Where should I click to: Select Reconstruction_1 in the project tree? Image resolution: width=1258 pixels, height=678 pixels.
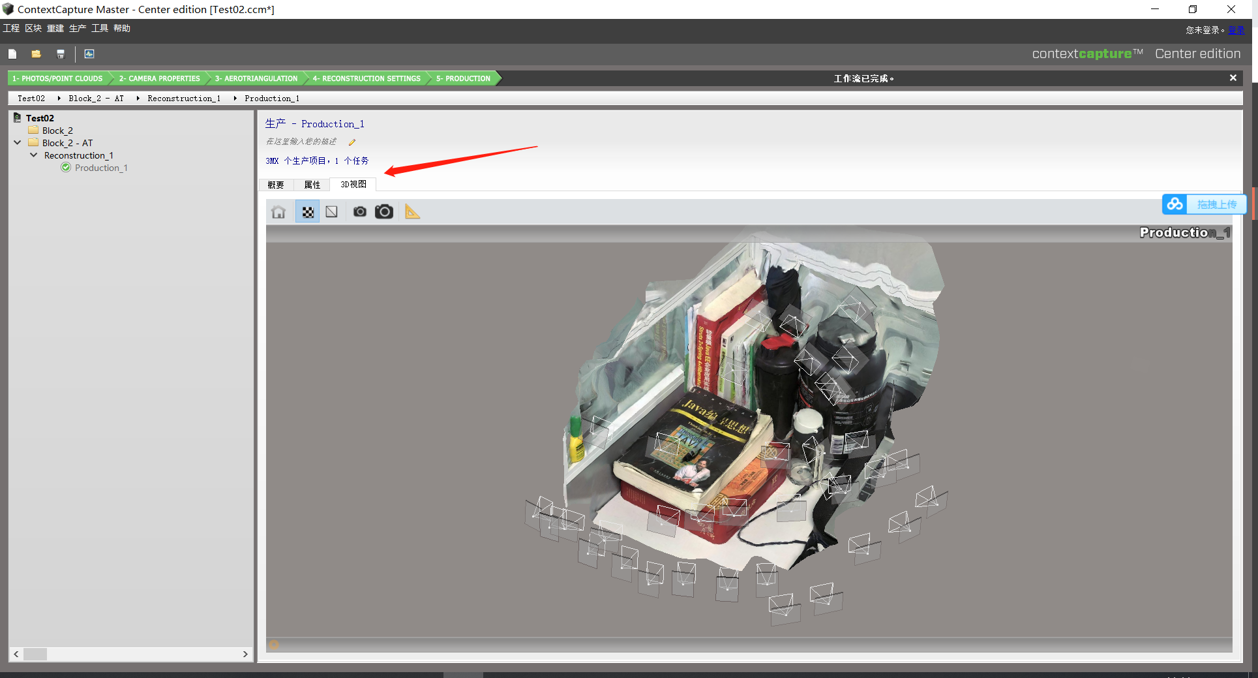78,155
